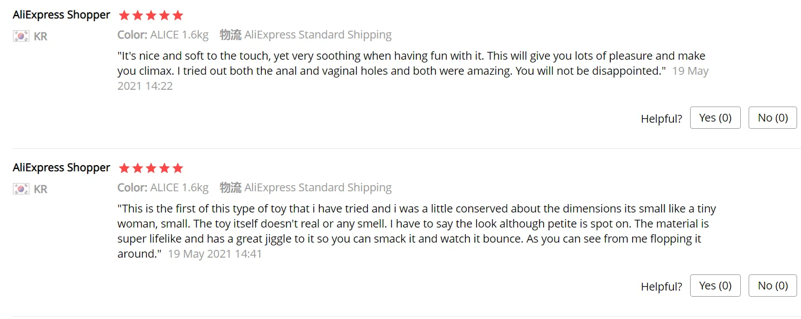Click the Korean flag icon on the top review

[21, 36]
